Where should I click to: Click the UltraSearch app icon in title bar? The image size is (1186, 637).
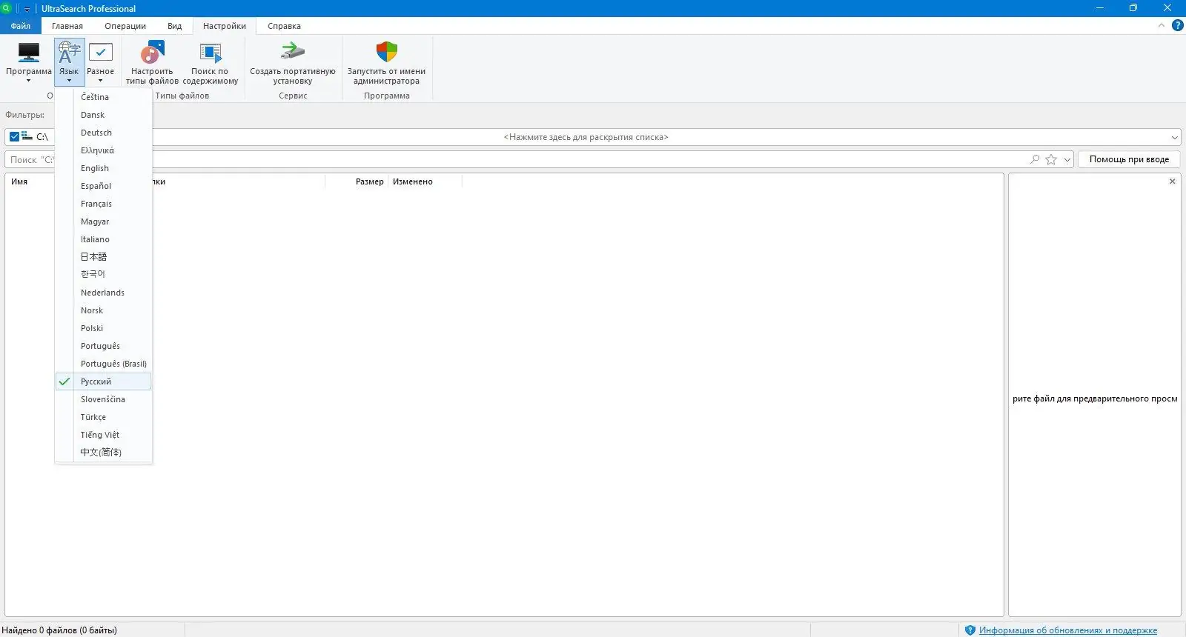pos(6,8)
